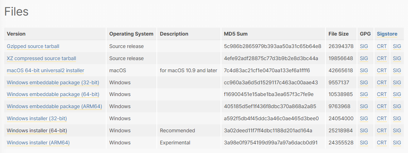Open the Sigstore column header link

(x=387, y=34)
